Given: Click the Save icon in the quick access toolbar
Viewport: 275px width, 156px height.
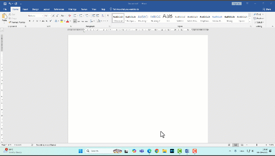Looking at the screenshot, I should click(x=5, y=4).
